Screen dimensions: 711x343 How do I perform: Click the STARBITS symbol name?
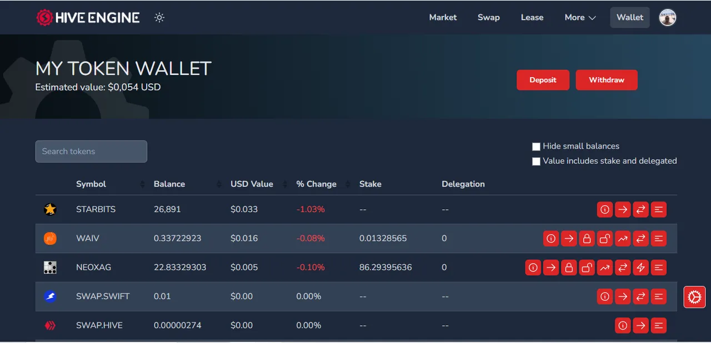tap(96, 210)
